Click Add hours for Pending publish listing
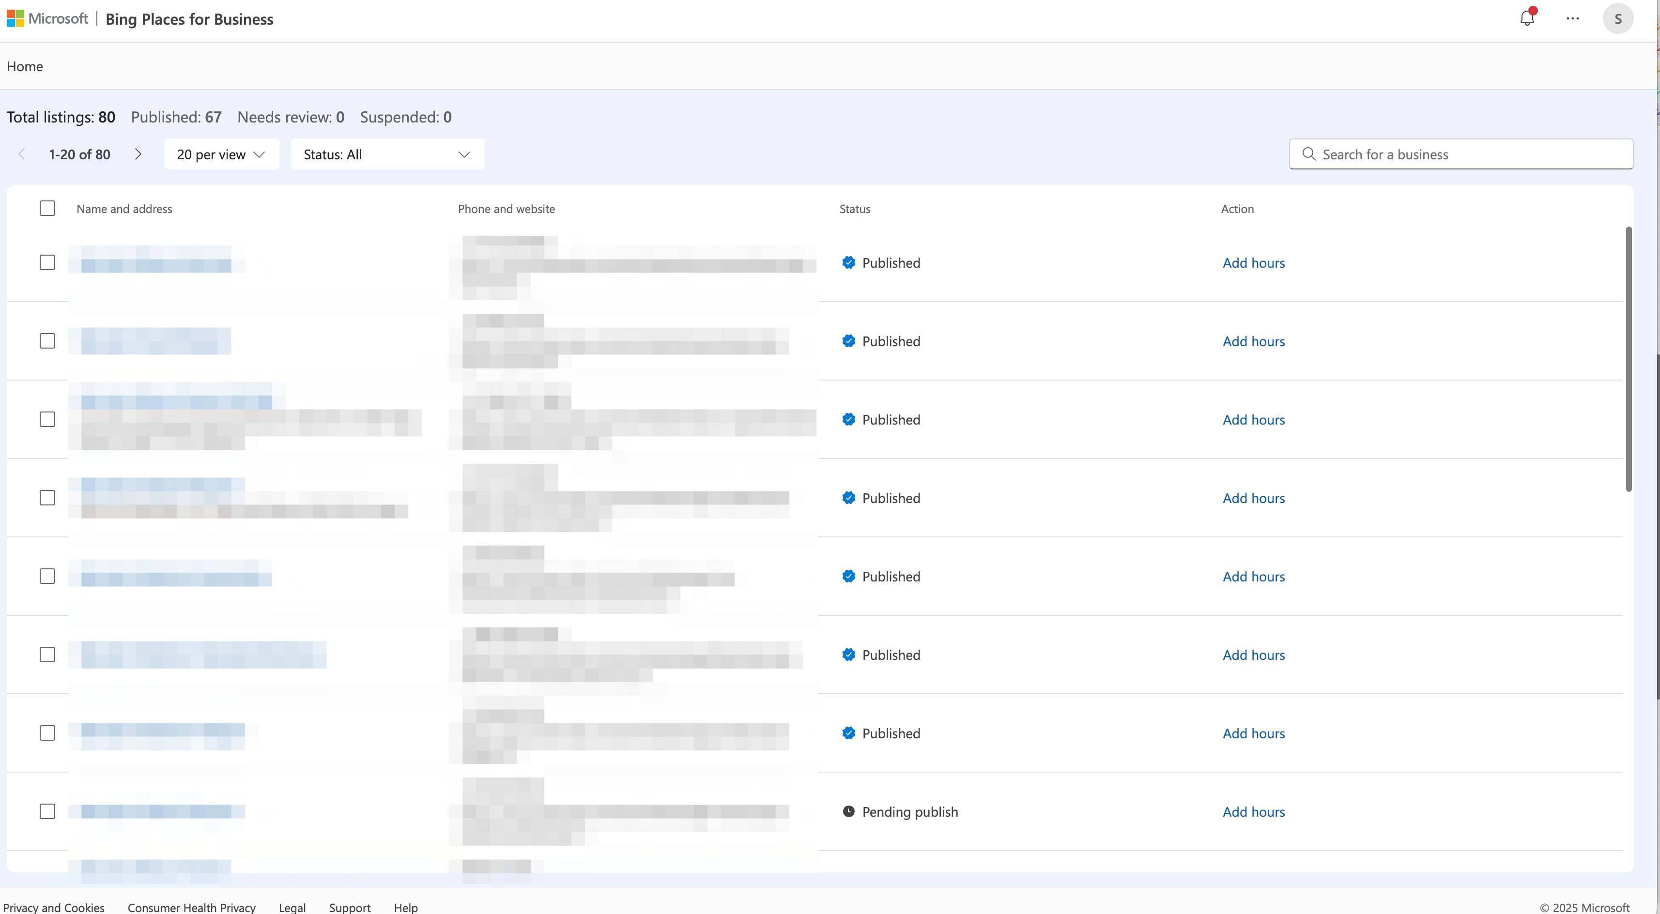The width and height of the screenshot is (1660, 914). click(x=1253, y=811)
